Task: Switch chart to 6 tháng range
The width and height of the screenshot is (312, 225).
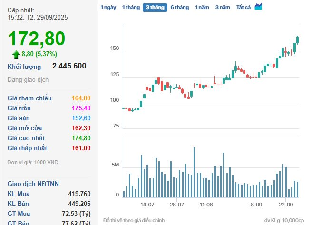Action: [x=180, y=7]
